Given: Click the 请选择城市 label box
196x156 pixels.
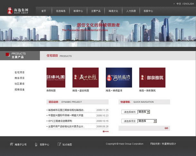Looking at the screenshot, I should (x=129, y=112).
